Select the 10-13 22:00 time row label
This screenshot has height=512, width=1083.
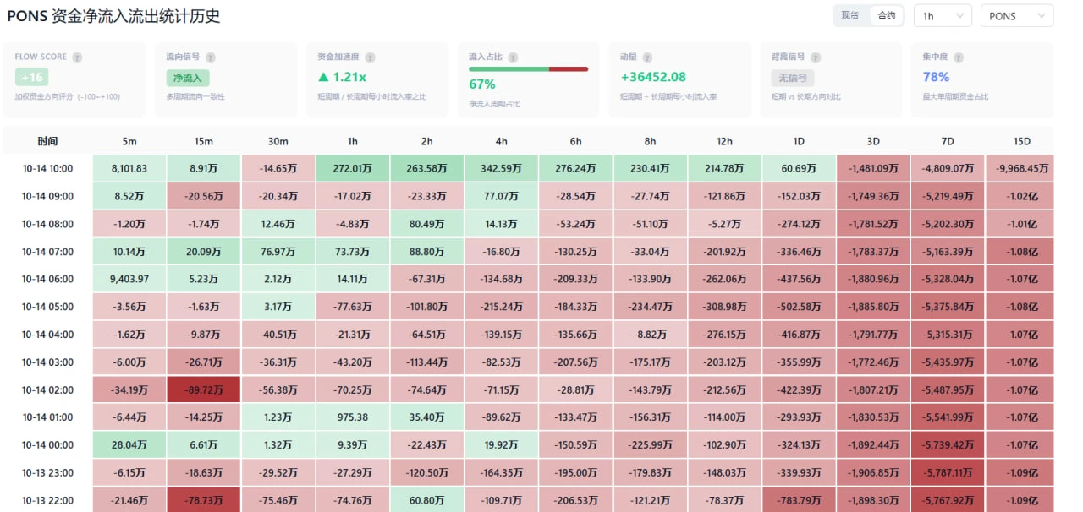pos(48,500)
